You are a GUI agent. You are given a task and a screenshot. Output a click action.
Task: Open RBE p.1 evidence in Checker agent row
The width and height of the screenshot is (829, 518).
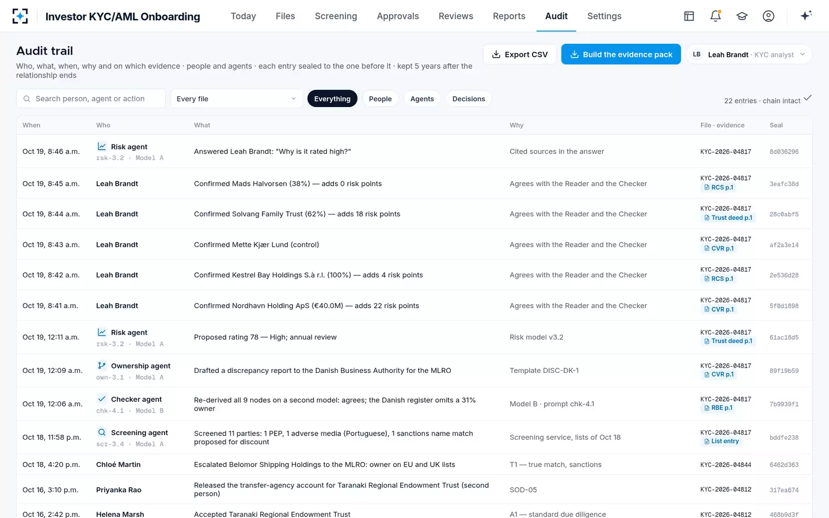pos(718,408)
